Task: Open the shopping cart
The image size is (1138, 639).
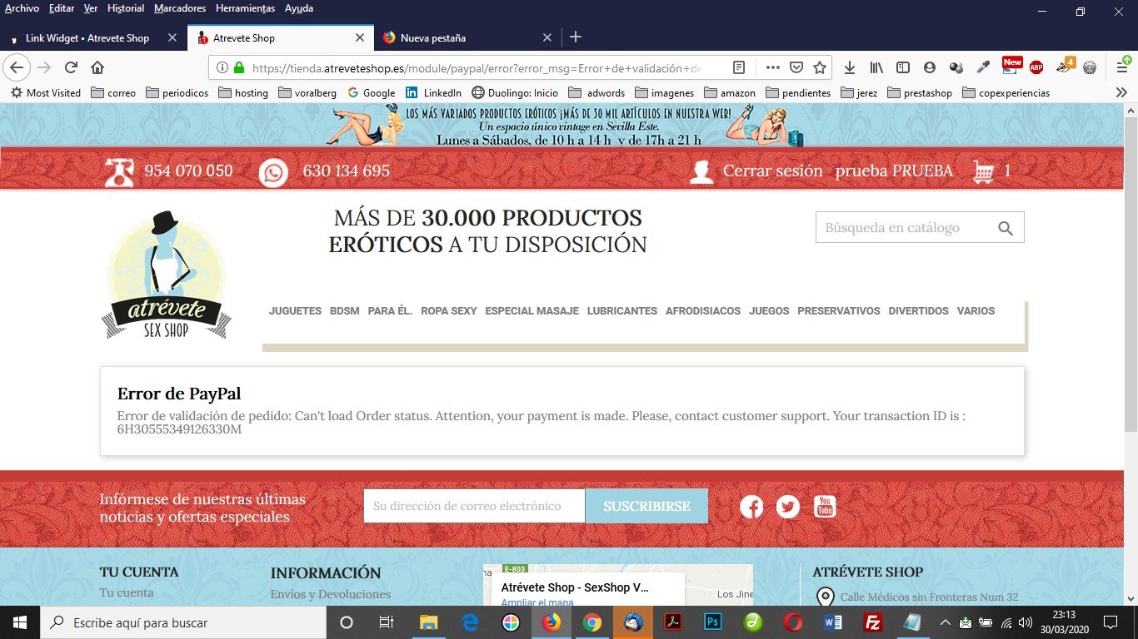Action: point(984,171)
